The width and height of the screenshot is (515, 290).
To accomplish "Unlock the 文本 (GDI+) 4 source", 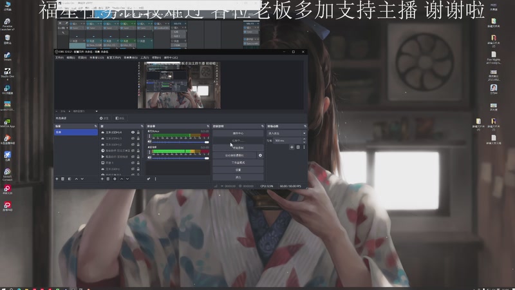I will [x=138, y=133].
